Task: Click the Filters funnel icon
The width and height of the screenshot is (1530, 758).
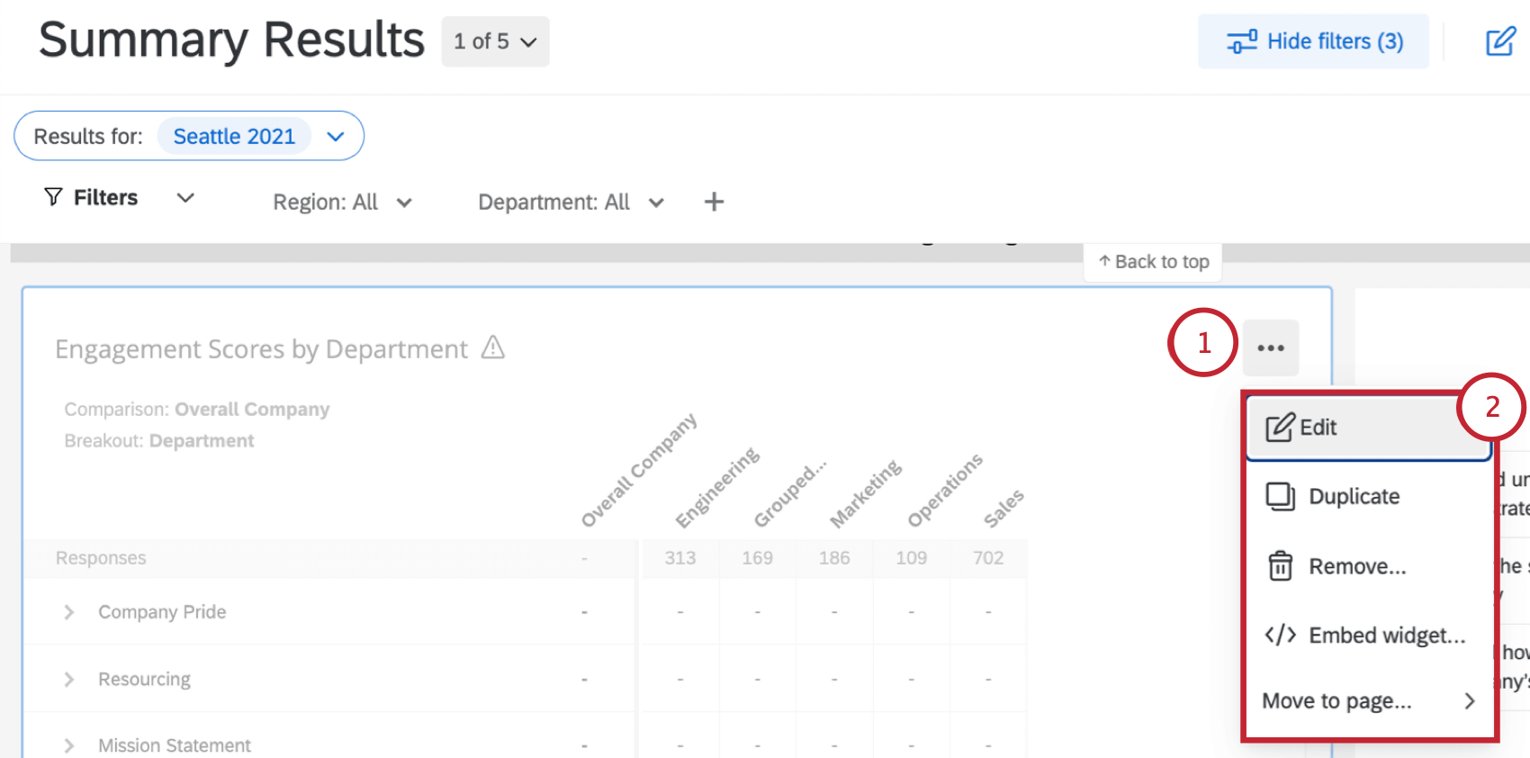Action: tap(54, 197)
